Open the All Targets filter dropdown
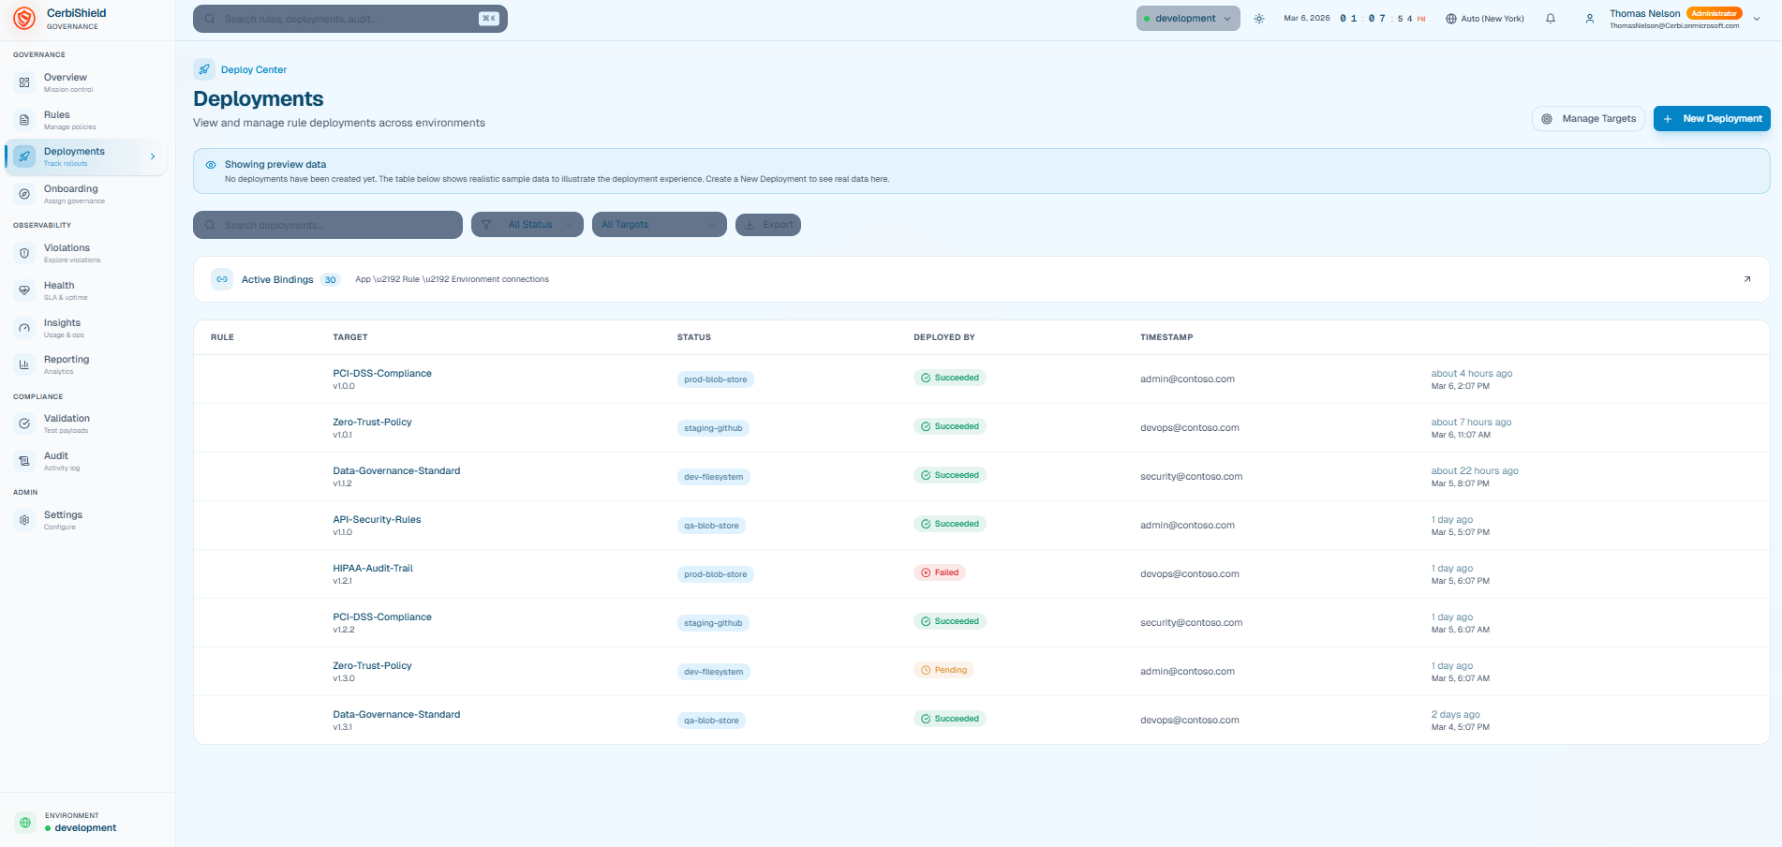The height and width of the screenshot is (847, 1782). click(660, 225)
